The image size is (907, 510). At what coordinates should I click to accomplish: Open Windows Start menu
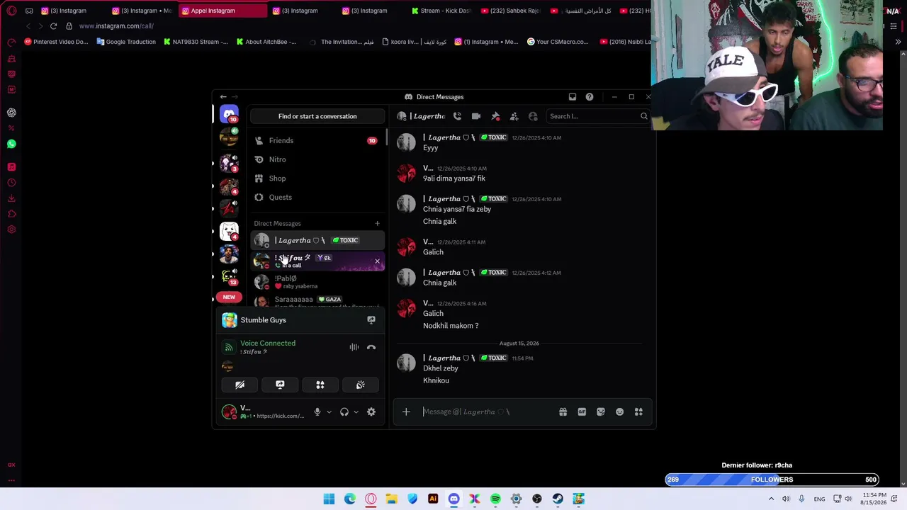point(329,499)
